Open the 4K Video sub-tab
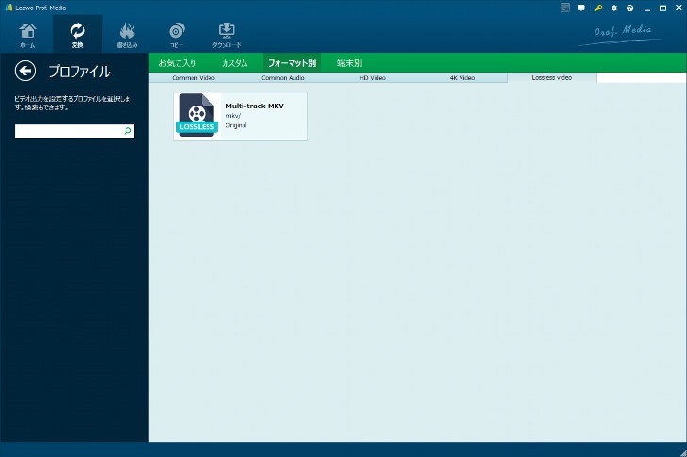The height and width of the screenshot is (457, 687). coord(462,78)
